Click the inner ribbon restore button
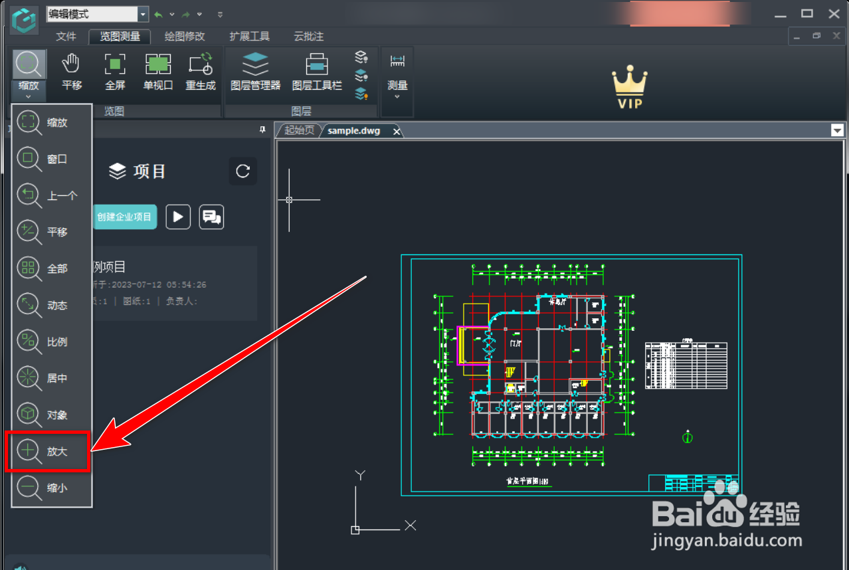The width and height of the screenshot is (849, 570). pyautogui.click(x=816, y=37)
